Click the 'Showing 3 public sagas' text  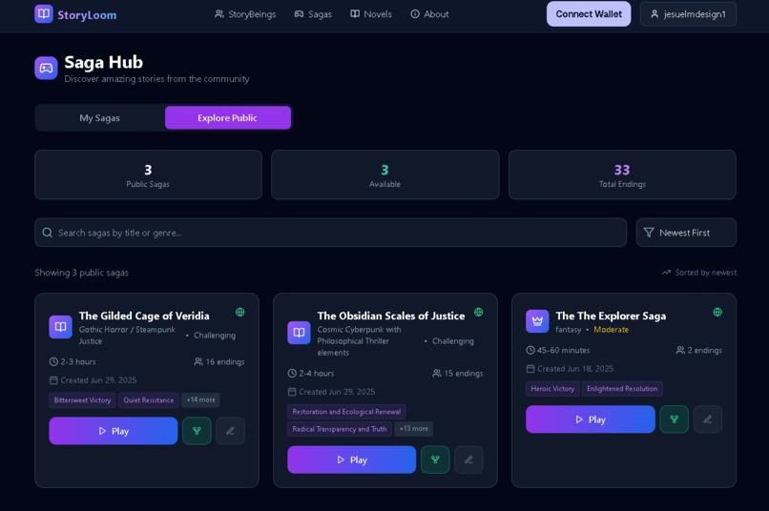(81, 273)
